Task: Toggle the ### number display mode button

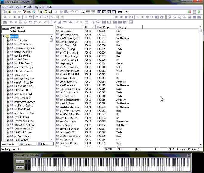Action: [93, 12]
